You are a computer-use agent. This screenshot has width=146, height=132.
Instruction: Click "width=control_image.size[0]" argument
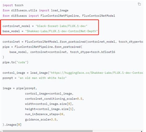[x=48, y=104]
